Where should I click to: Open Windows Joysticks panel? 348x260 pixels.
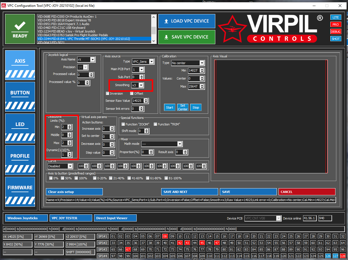(26, 218)
